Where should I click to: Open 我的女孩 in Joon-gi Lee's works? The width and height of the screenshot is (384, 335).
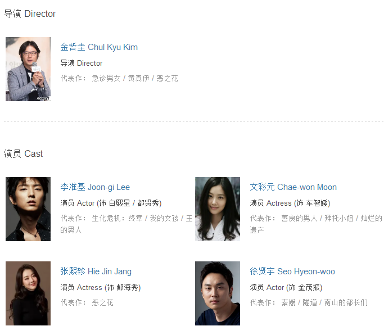164,218
